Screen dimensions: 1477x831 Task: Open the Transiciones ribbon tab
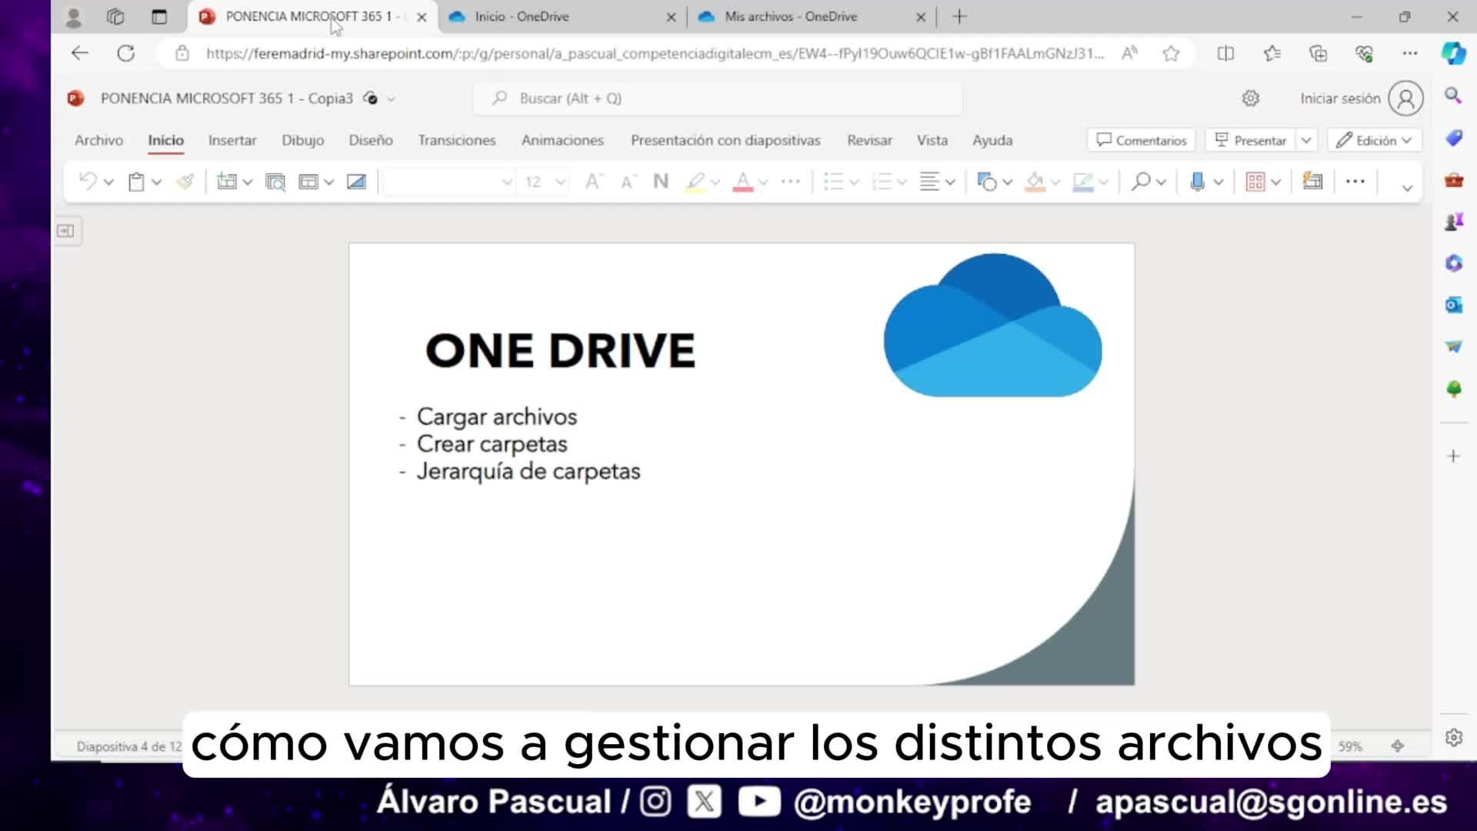point(456,140)
